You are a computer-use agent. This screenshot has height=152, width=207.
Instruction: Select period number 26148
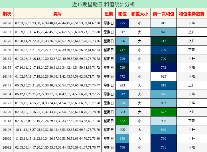(x=7, y=77)
